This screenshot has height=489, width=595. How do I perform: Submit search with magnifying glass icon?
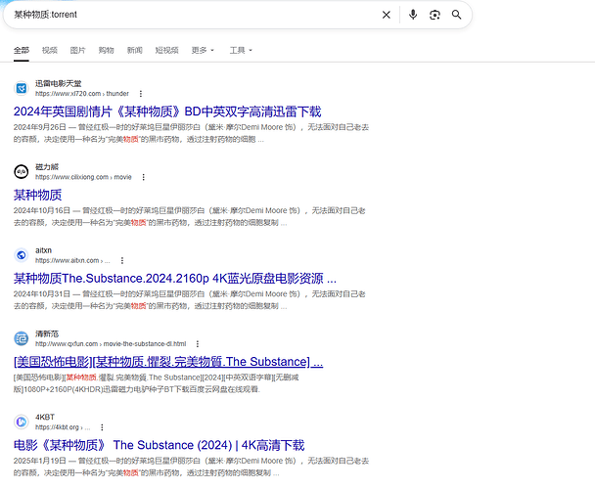coord(456,15)
